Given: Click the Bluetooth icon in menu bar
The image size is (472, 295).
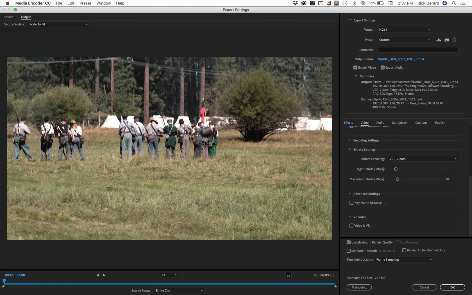Looking at the screenshot, I should point(354,3).
